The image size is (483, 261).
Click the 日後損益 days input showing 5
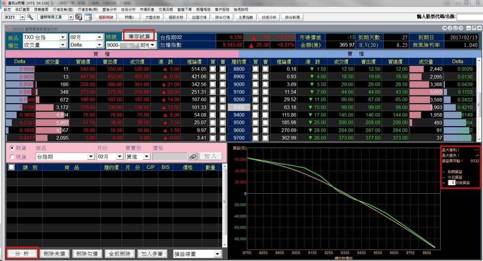(451, 183)
